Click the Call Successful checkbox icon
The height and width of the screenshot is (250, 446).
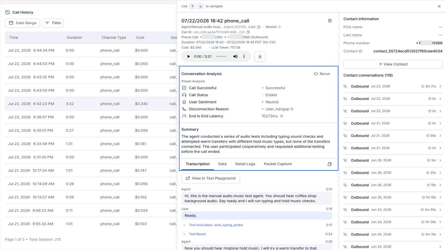pos(184,88)
